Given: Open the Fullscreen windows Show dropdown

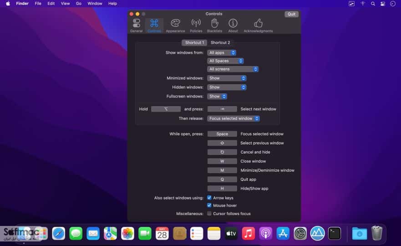Looking at the screenshot, I should click(217, 97).
